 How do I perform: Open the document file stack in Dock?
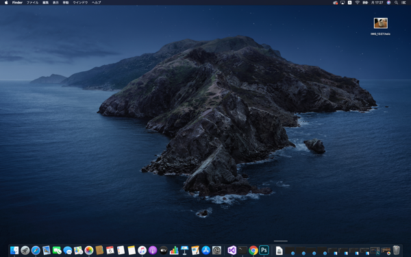[x=279, y=250]
